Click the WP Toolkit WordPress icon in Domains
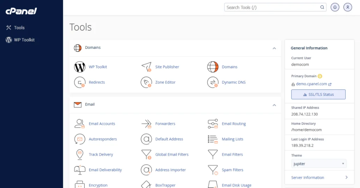Image resolution: width=360 pixels, height=188 pixels. click(80, 67)
